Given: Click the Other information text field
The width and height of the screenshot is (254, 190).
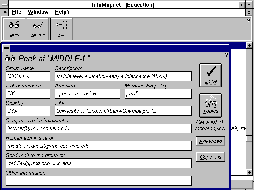Looking at the screenshot, I should click(98, 180).
